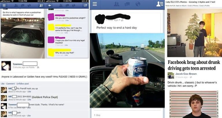Click Tawnee's profile picture
This screenshot has height=118, width=222.
click(6, 66)
